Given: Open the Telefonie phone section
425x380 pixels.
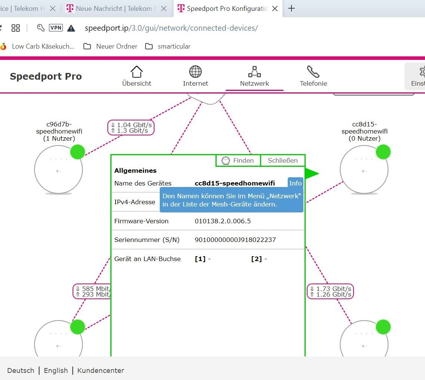Looking at the screenshot, I should click(x=314, y=76).
